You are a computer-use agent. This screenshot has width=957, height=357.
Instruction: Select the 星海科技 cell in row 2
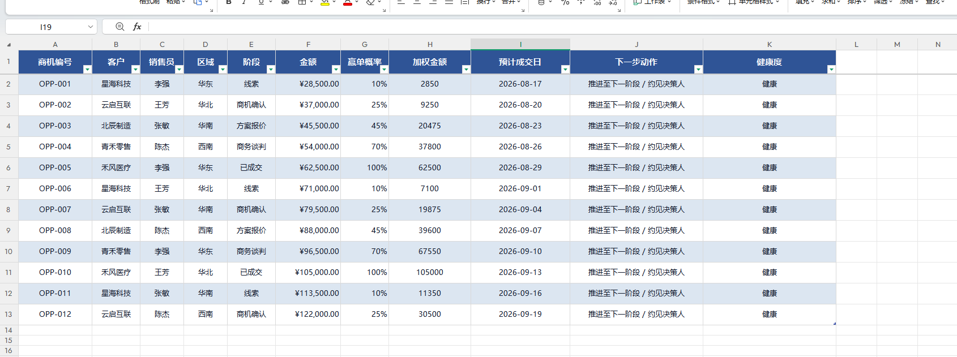pyautogui.click(x=116, y=84)
